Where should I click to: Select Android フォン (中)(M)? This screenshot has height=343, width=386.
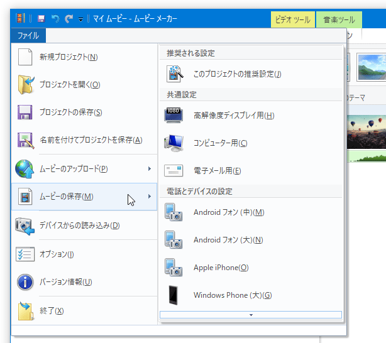pyautogui.click(x=251, y=212)
